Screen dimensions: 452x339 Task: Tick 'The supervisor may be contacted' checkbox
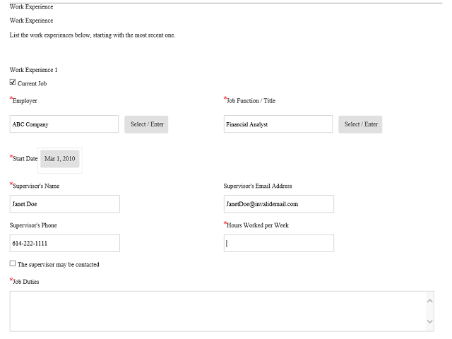tap(13, 263)
